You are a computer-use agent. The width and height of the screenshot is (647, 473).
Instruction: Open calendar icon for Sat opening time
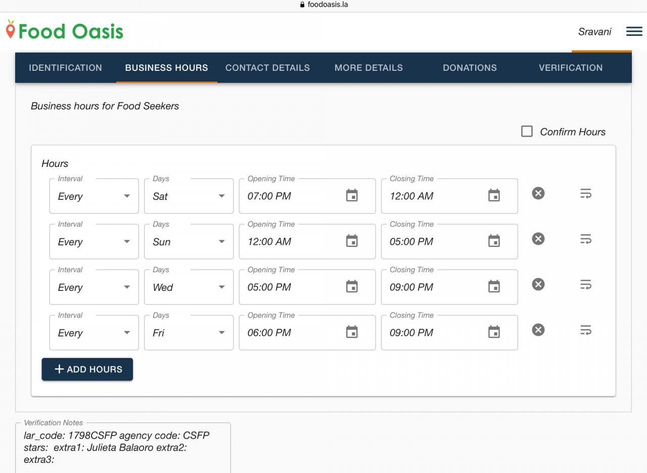[x=352, y=195]
